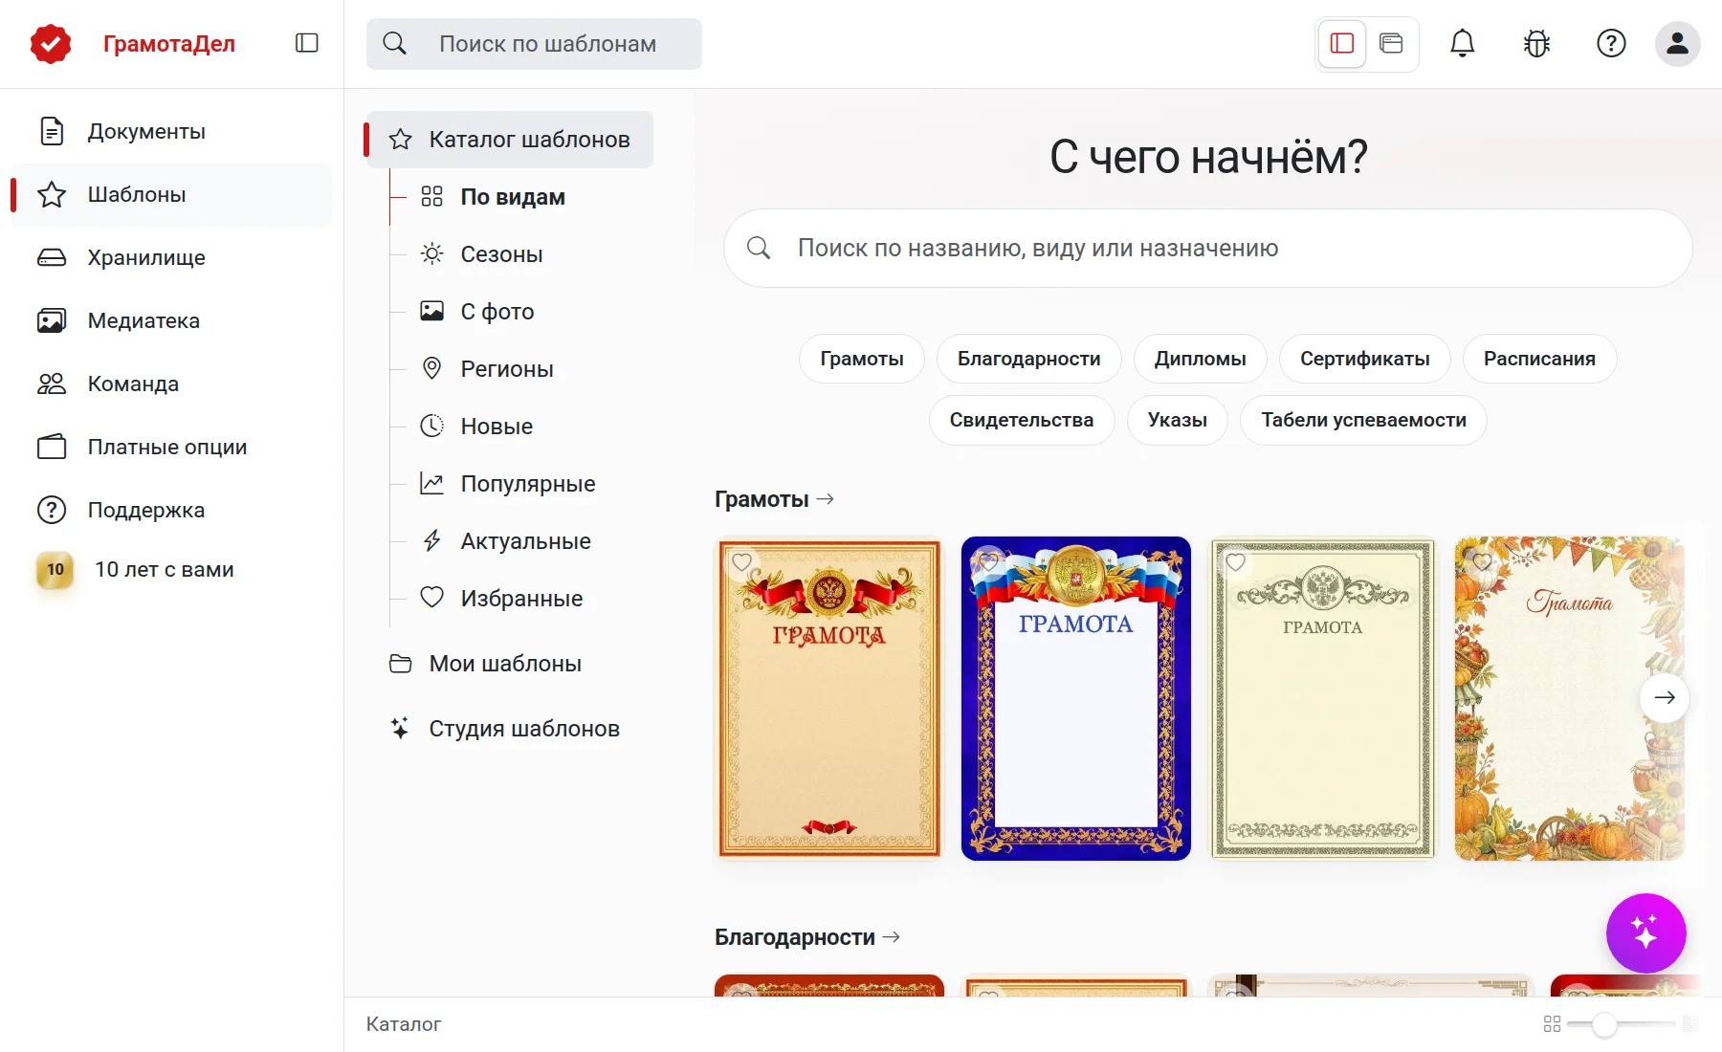The width and height of the screenshot is (1722, 1052).
Task: Open the bug report icon
Action: tap(1536, 44)
